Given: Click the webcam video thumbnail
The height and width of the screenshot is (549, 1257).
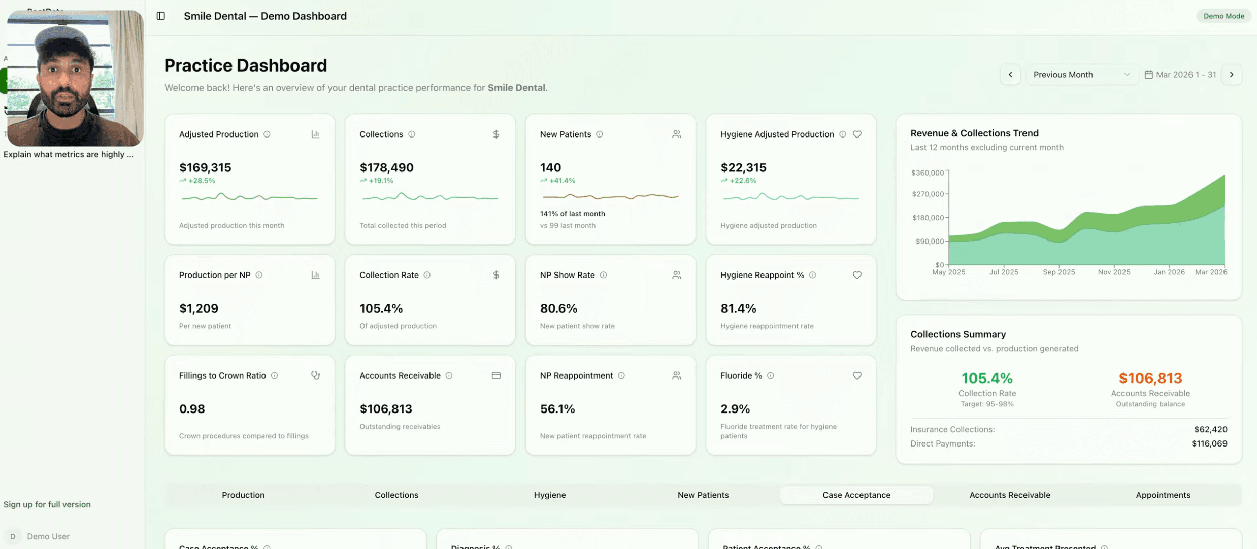Looking at the screenshot, I should coord(75,79).
